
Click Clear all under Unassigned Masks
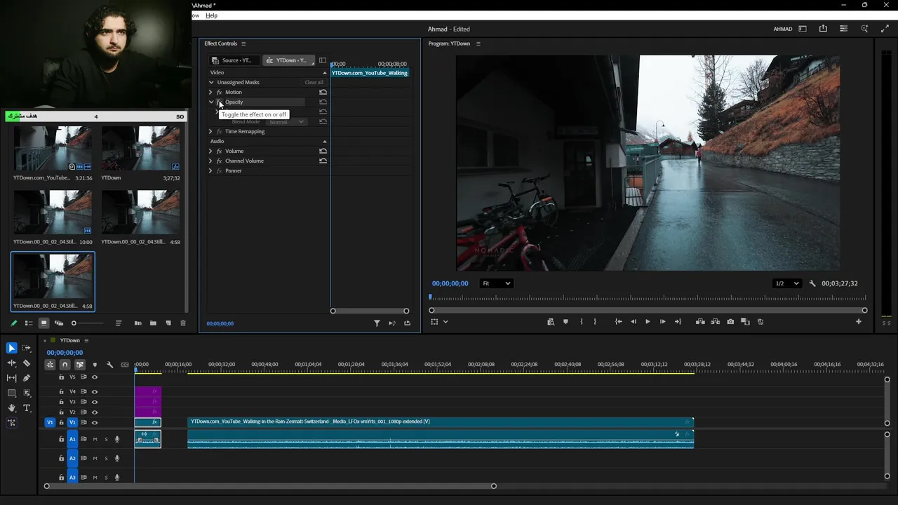(314, 83)
